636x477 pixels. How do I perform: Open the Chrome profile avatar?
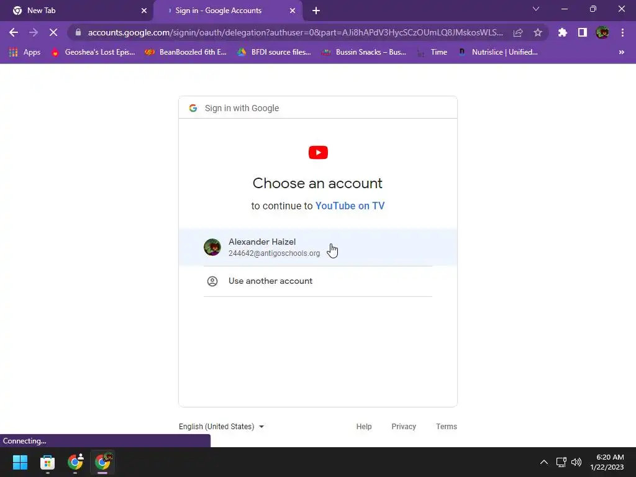click(602, 32)
